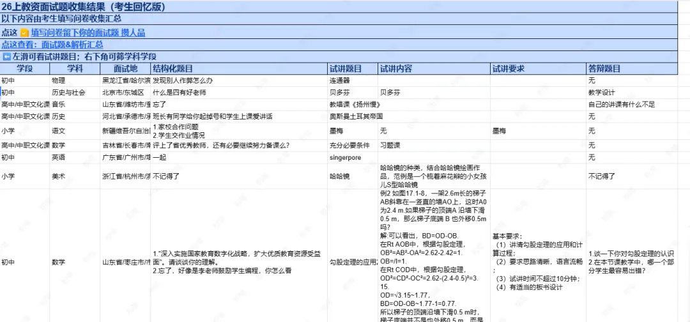Click the cell about 评上了省优秀教师
This screenshot has height=322, width=690.
pos(240,146)
